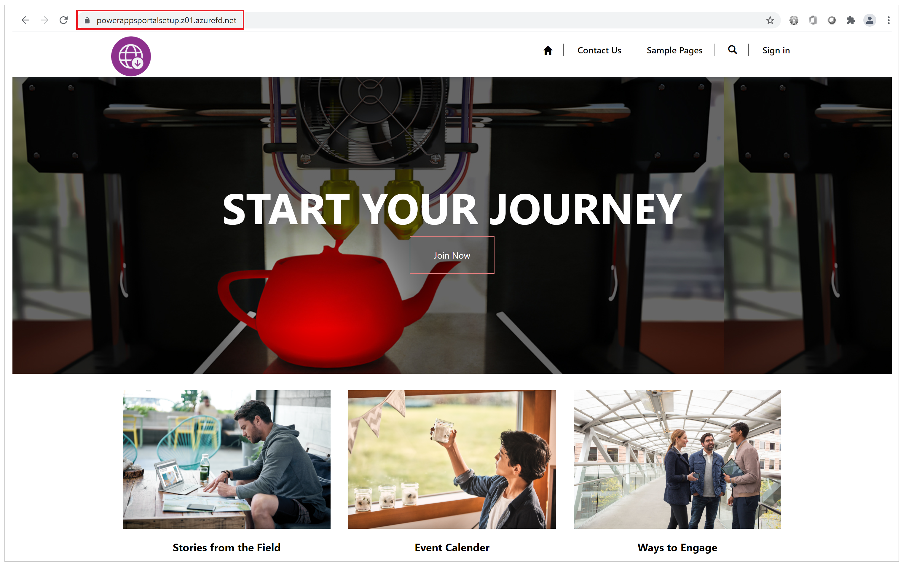The image size is (906, 570).
Task: Click the globe with download icon logo
Action: pos(131,56)
